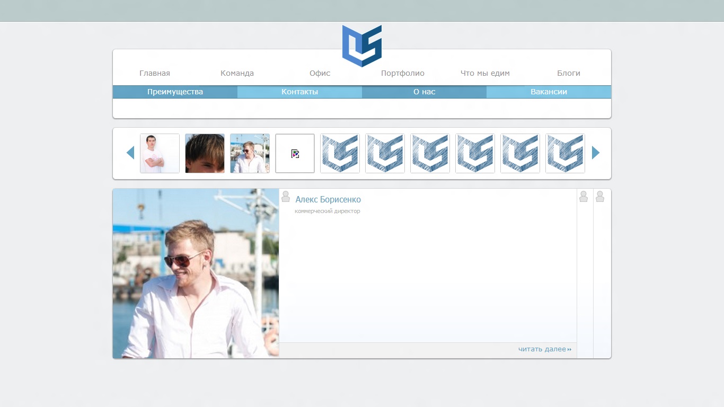Open the Вакансии tab
This screenshot has width=724, height=407.
point(549,92)
